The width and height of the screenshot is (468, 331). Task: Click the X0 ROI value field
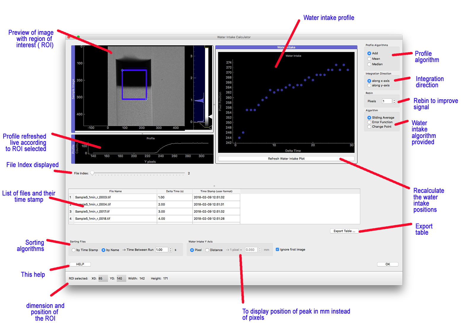point(103,279)
